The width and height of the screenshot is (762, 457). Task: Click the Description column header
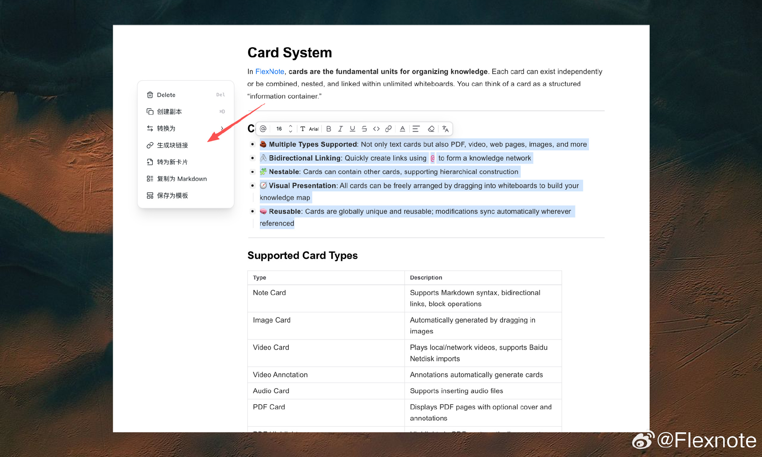coord(483,278)
